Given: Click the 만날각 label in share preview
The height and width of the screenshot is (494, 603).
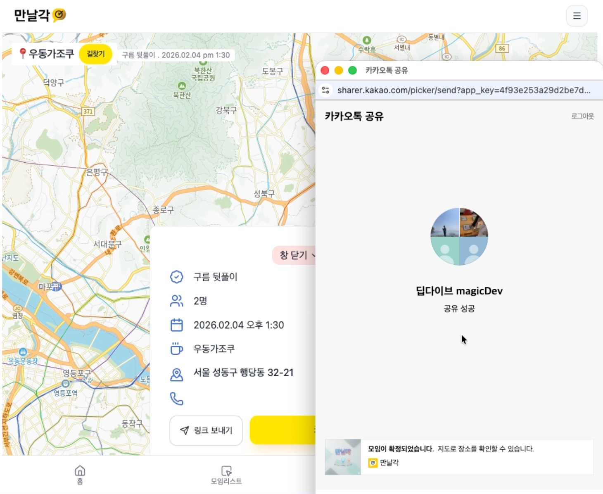Looking at the screenshot, I should (389, 463).
